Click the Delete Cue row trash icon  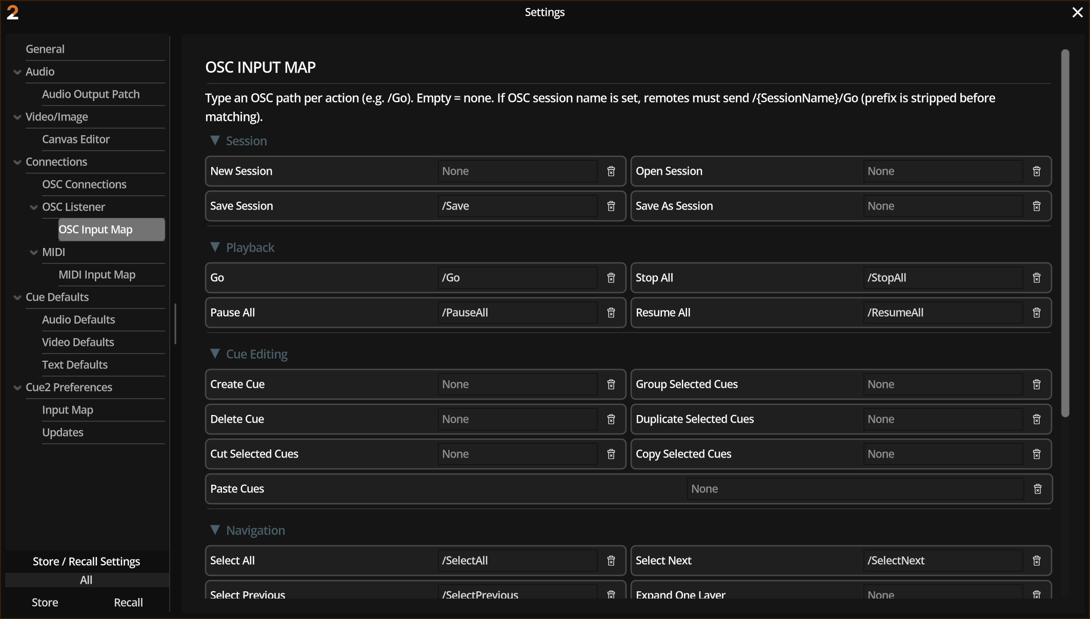[x=611, y=419]
